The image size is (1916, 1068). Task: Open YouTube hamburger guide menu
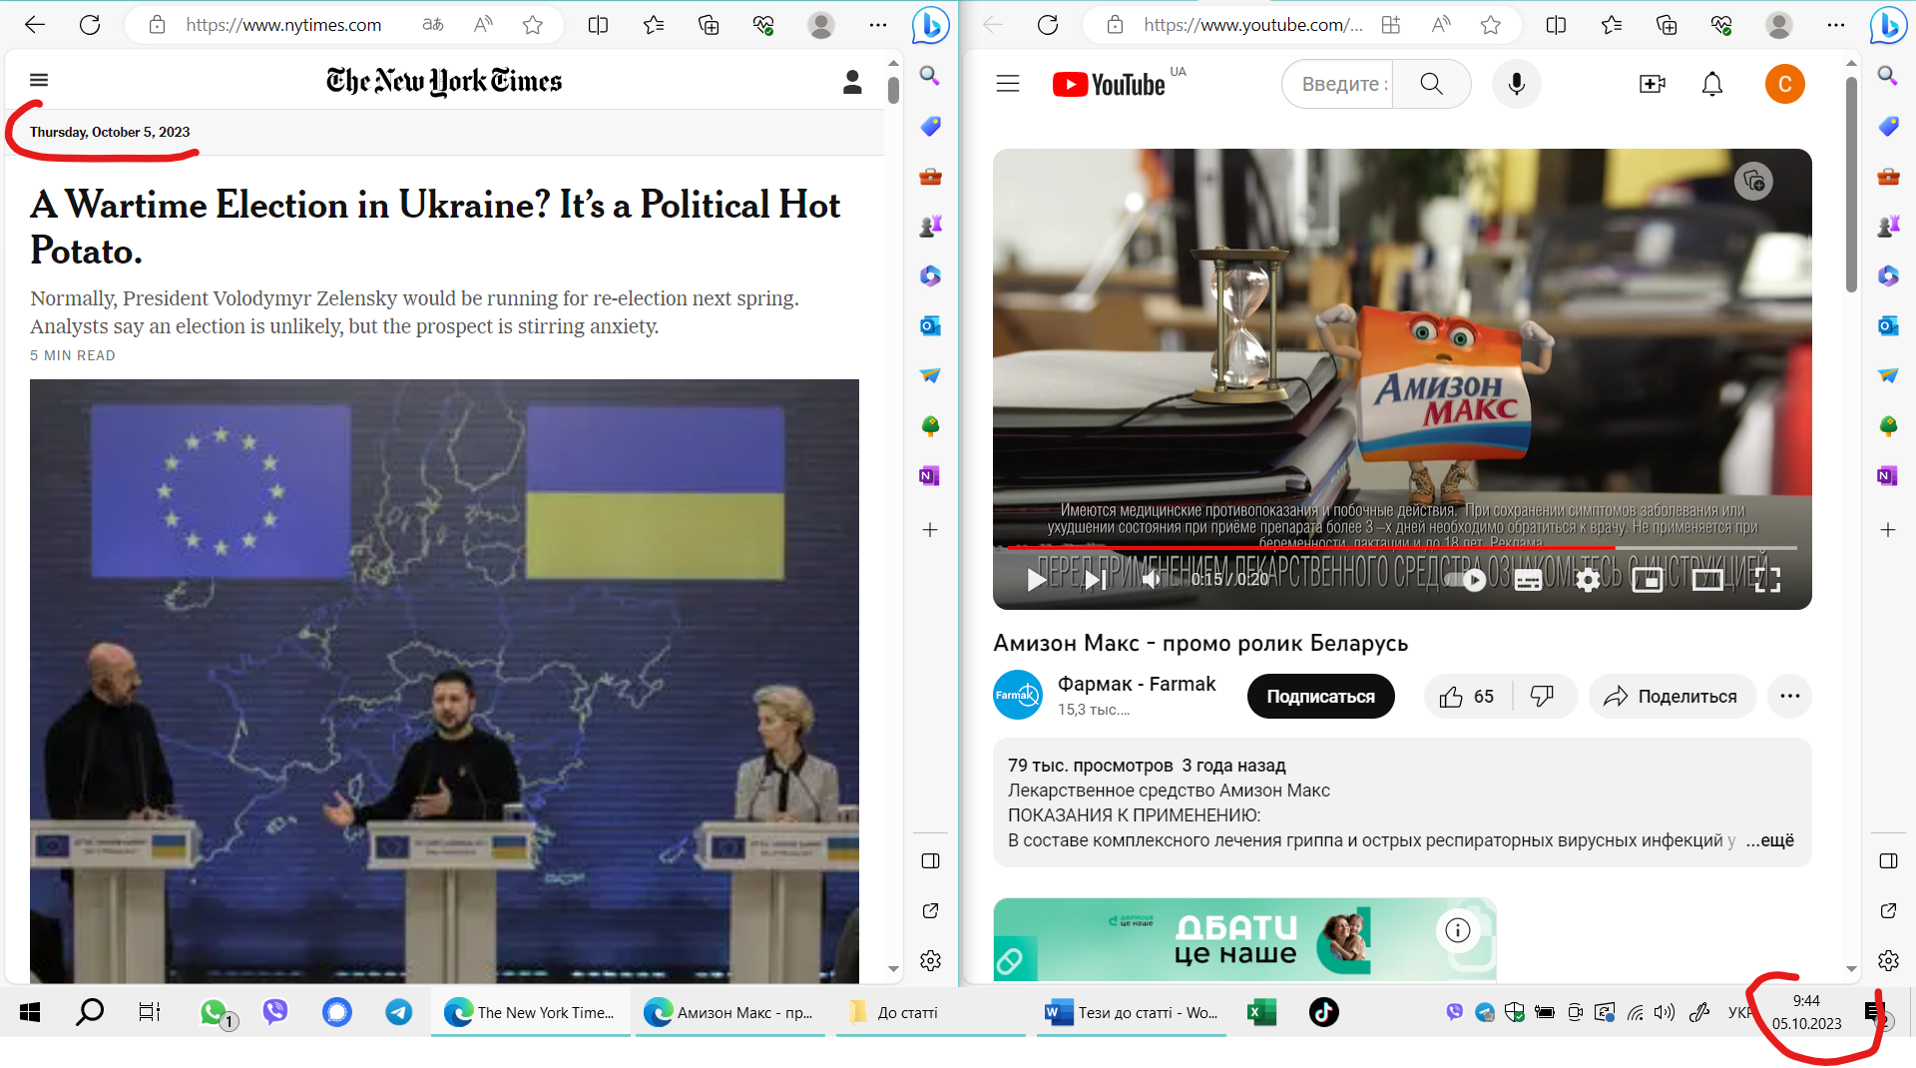click(x=1008, y=85)
